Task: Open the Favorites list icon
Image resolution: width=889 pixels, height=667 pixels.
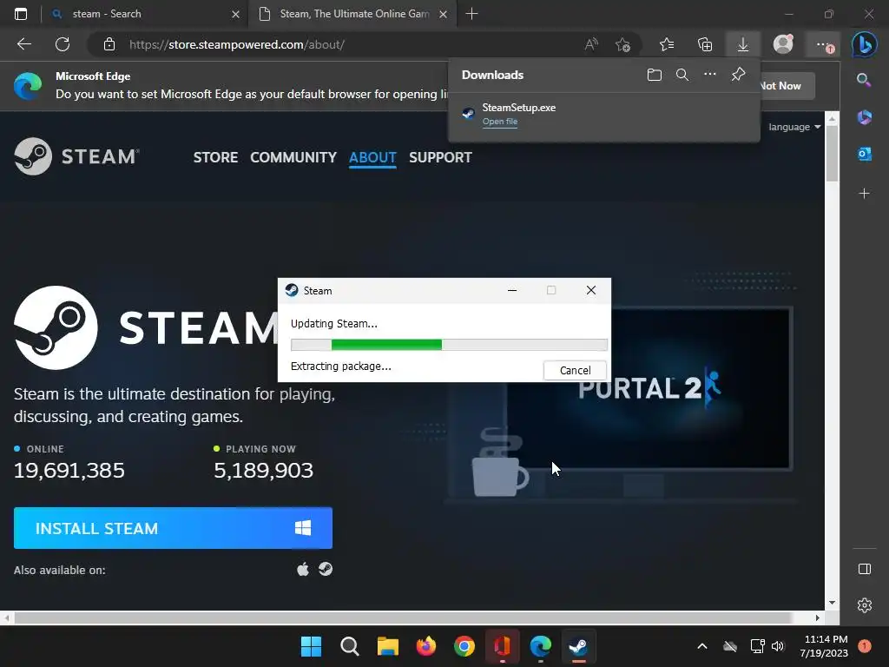Action: pyautogui.click(x=667, y=44)
